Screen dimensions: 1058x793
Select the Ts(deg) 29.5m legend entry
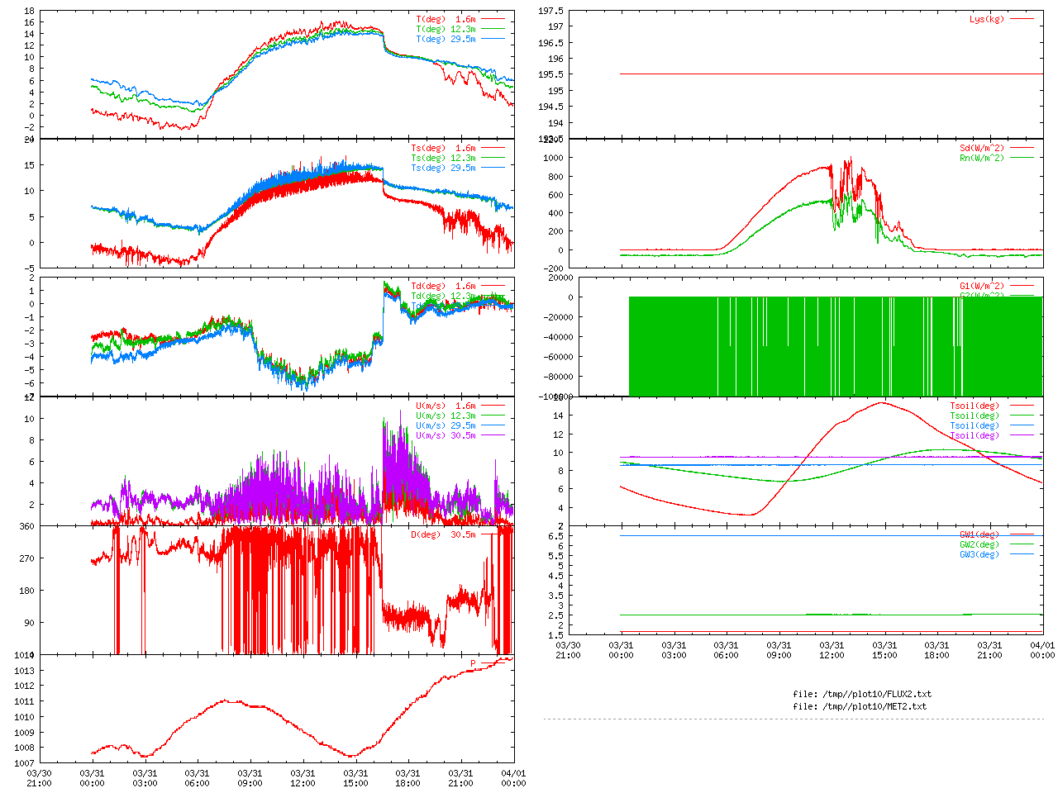(x=444, y=169)
